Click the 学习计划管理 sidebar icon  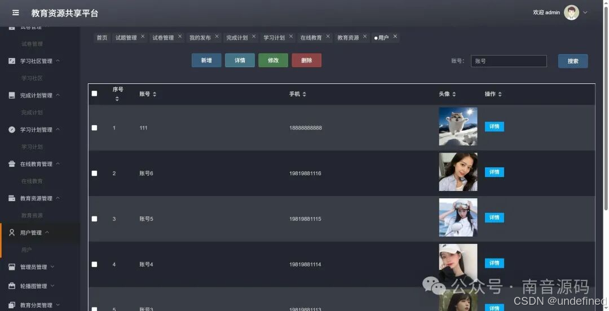(x=12, y=130)
